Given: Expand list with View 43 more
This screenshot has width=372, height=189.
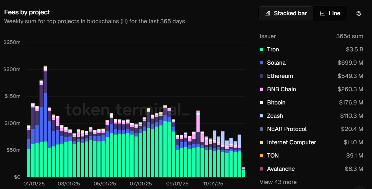Looking at the screenshot, I should (x=278, y=182).
